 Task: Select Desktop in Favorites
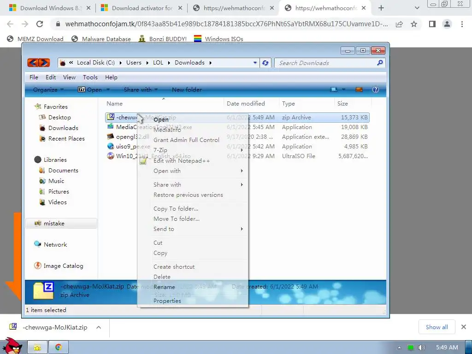point(55,118)
